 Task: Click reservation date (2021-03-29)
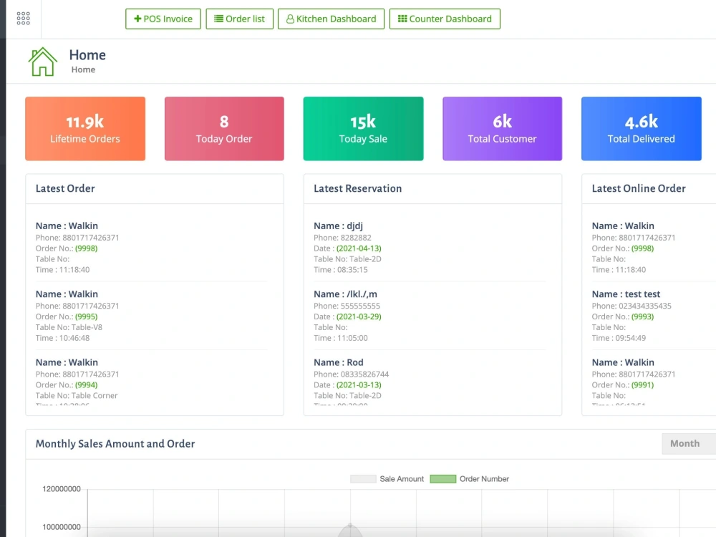point(359,316)
